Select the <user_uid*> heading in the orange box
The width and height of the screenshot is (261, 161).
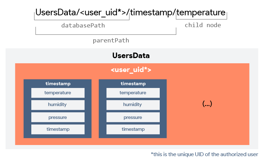(x=131, y=70)
